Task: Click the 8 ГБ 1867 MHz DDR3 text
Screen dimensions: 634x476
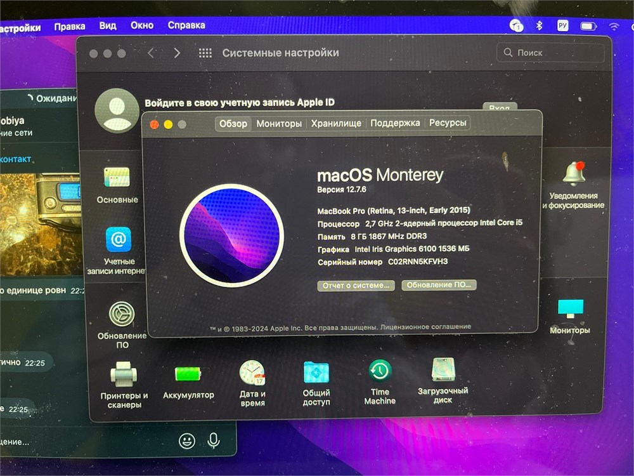Action: 389,236
